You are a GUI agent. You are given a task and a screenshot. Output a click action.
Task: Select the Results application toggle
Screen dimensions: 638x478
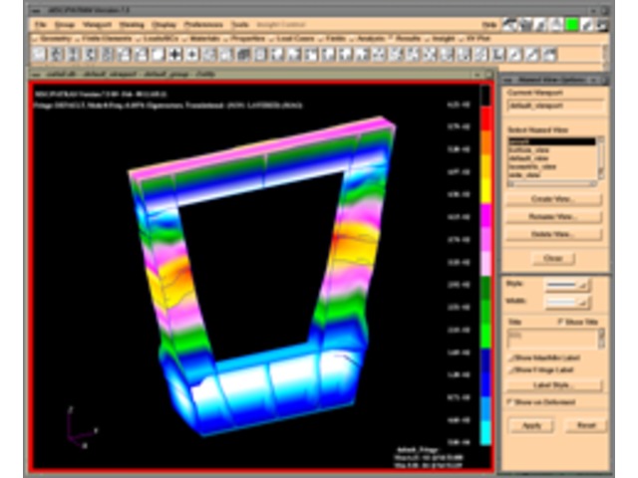pos(406,39)
